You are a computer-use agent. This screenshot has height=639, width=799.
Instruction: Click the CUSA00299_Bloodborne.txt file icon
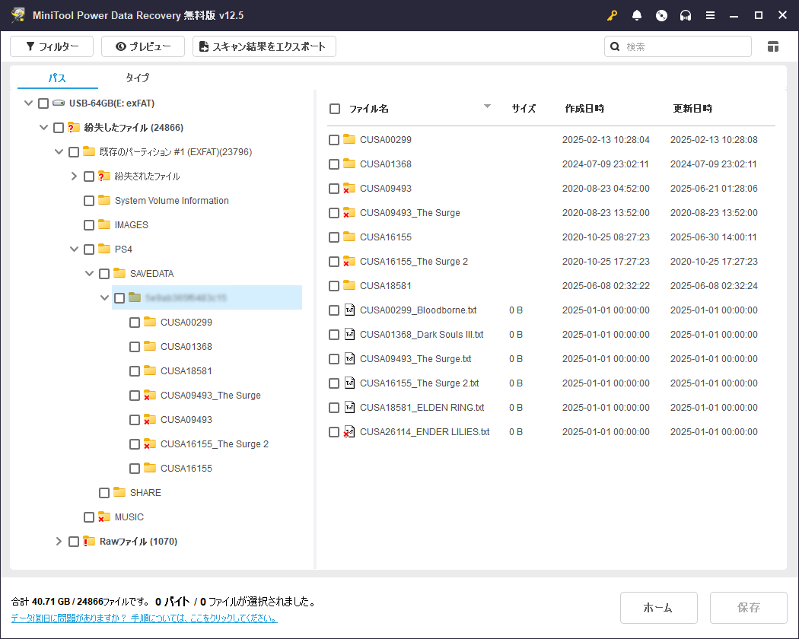click(x=349, y=310)
